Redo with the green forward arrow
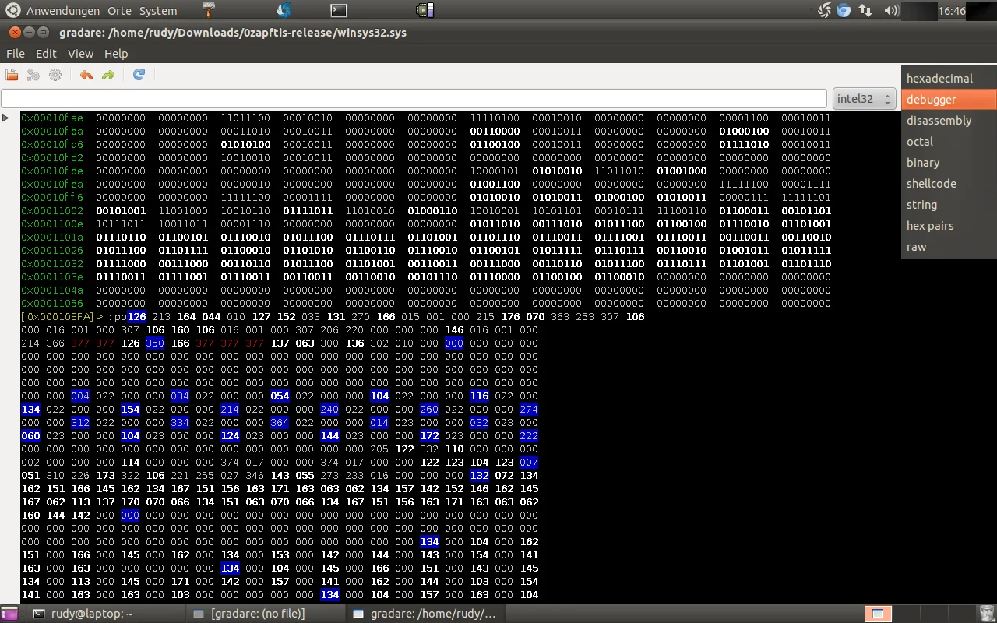Viewport: 997px width, 623px height. [108, 75]
